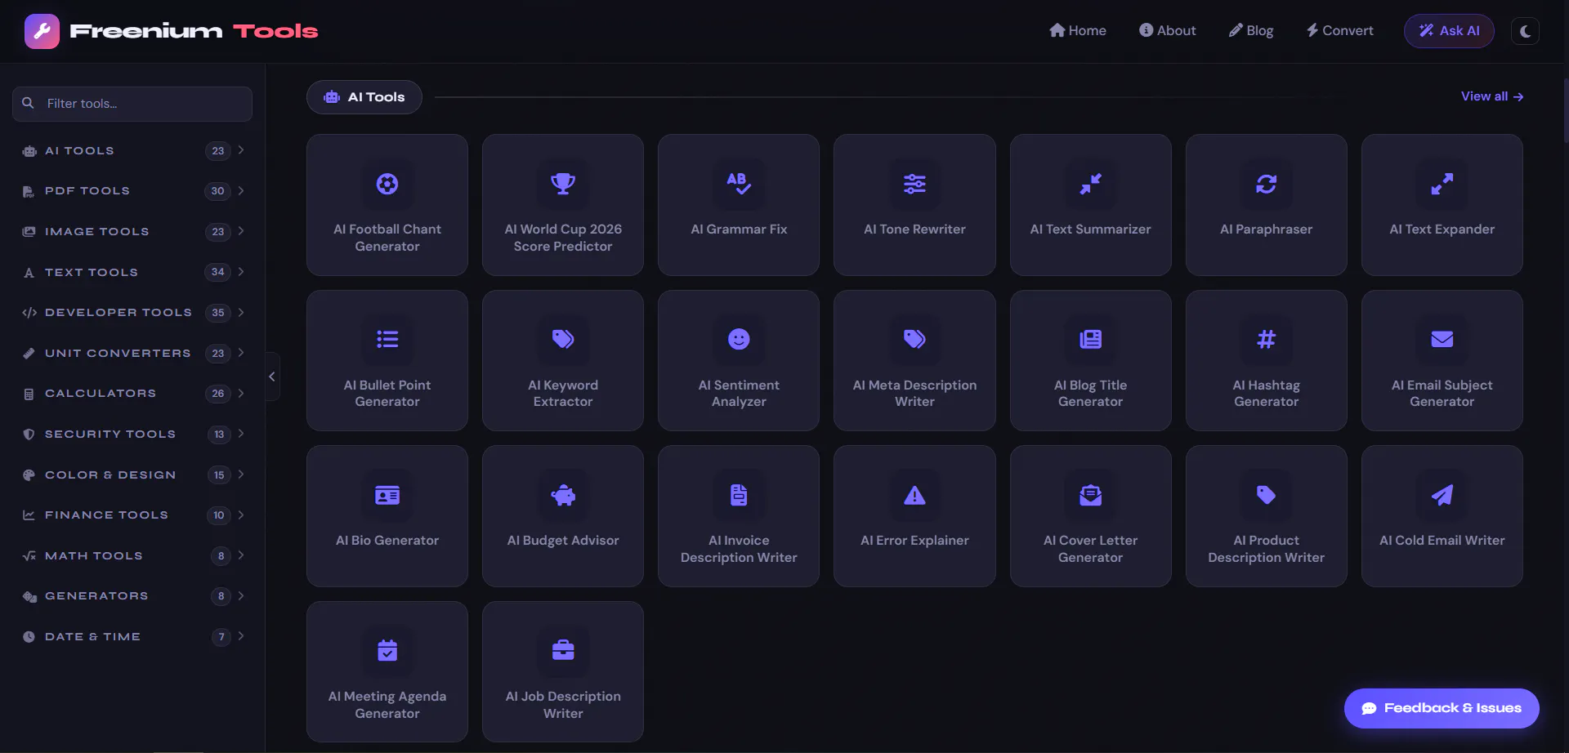Open the AI Grammar Fix icon
The image size is (1569, 753).
point(739,184)
